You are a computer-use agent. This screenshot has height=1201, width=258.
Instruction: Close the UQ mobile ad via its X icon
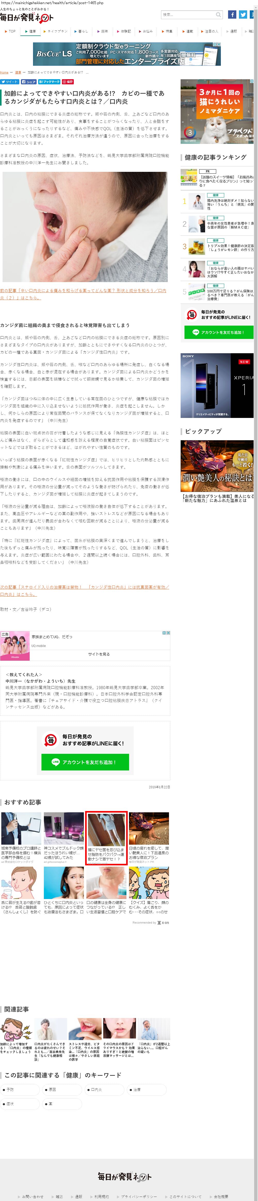[168, 633]
